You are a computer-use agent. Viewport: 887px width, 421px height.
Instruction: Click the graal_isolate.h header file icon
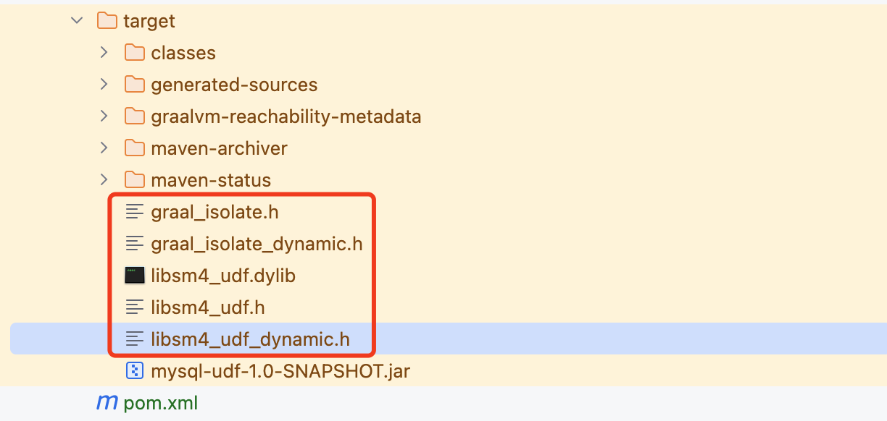point(135,212)
